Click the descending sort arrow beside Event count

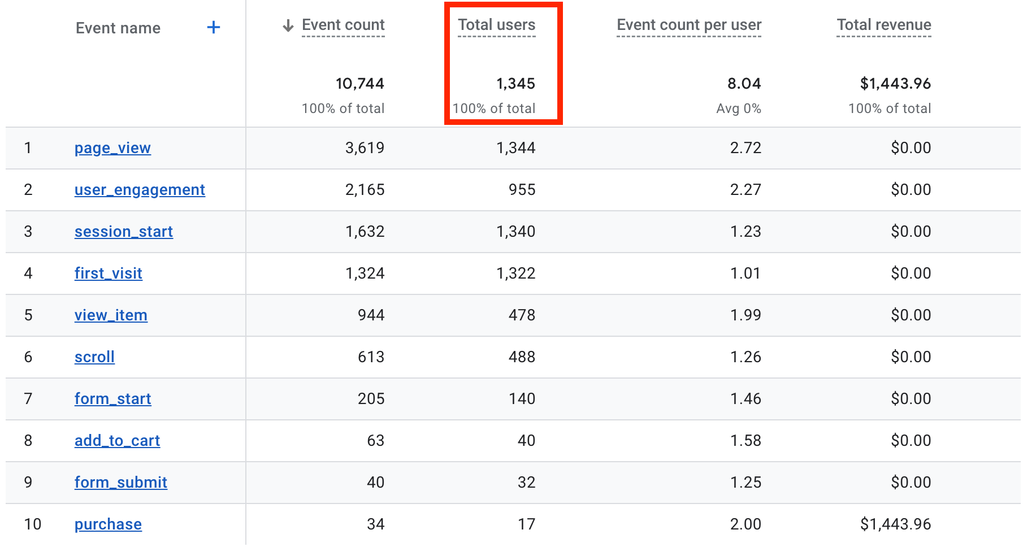click(x=288, y=25)
